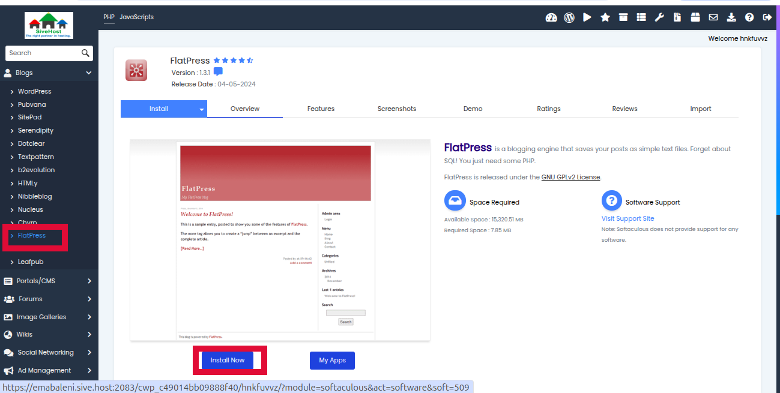780x393 pixels.
Task: Select Nucleus in the Blogs list
Action: [30, 209]
